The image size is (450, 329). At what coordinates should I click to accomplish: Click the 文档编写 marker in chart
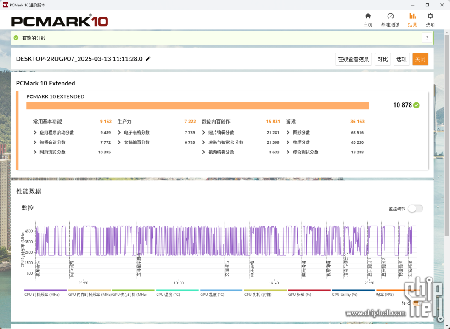pos(227,269)
